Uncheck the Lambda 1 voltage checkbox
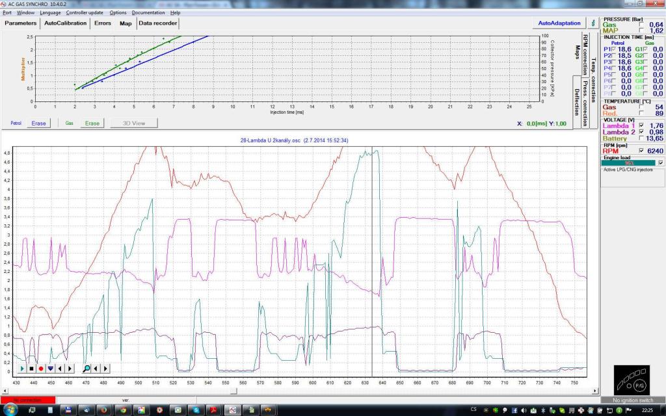 [x=643, y=125]
